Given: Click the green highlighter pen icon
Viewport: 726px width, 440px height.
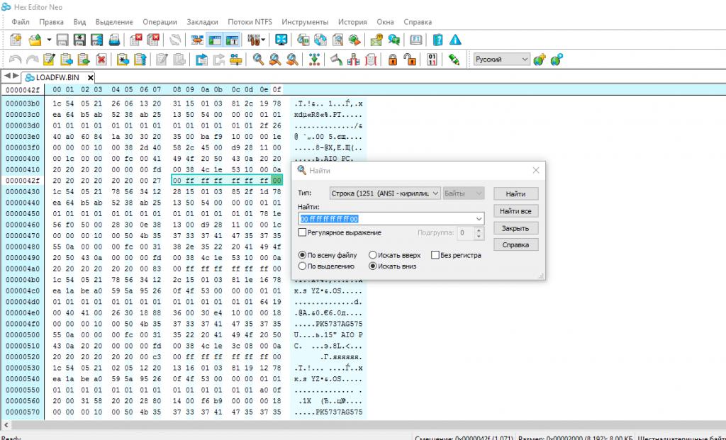Looking at the screenshot, I should click(x=454, y=60).
